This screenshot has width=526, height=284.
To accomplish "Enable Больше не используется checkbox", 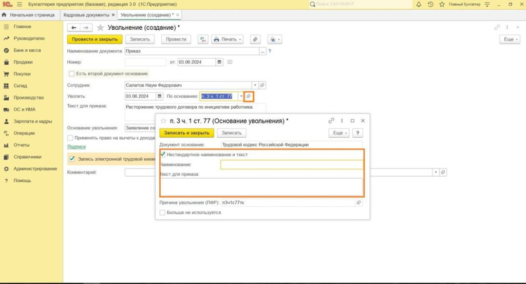I will [163, 212].
